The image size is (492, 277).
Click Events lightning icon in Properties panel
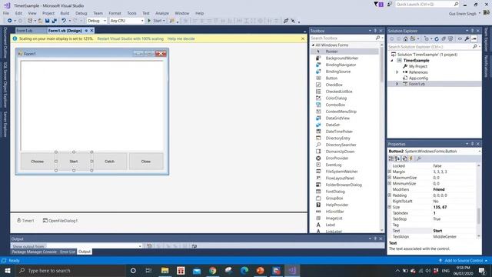click(411, 159)
